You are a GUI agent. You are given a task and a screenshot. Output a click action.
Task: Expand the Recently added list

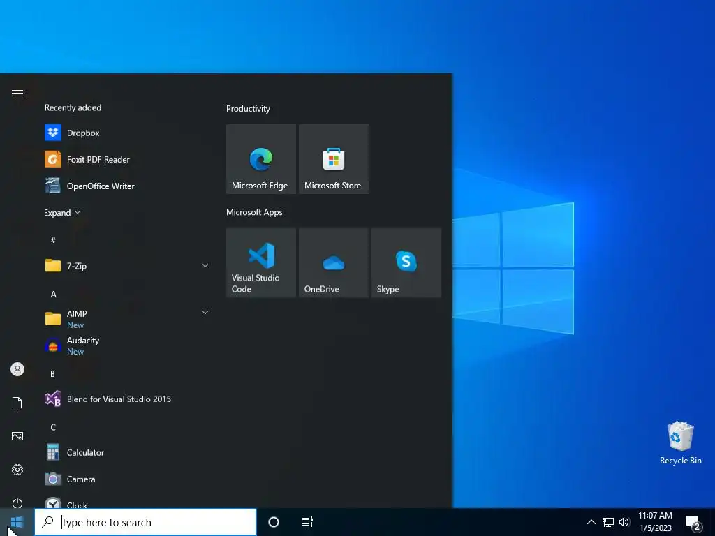[62, 213]
